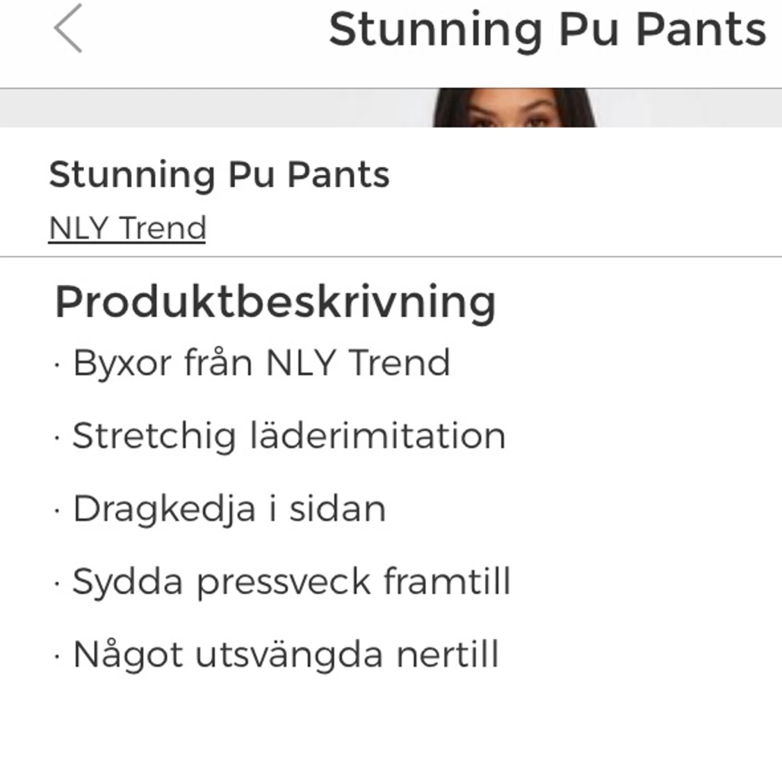Click the line 'Stretchig läderimitation'

[x=288, y=435]
